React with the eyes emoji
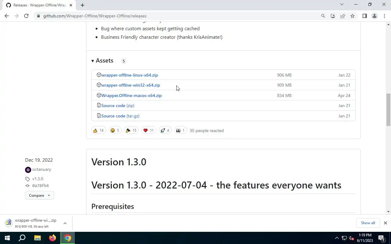The image size is (391, 244). click(181, 131)
